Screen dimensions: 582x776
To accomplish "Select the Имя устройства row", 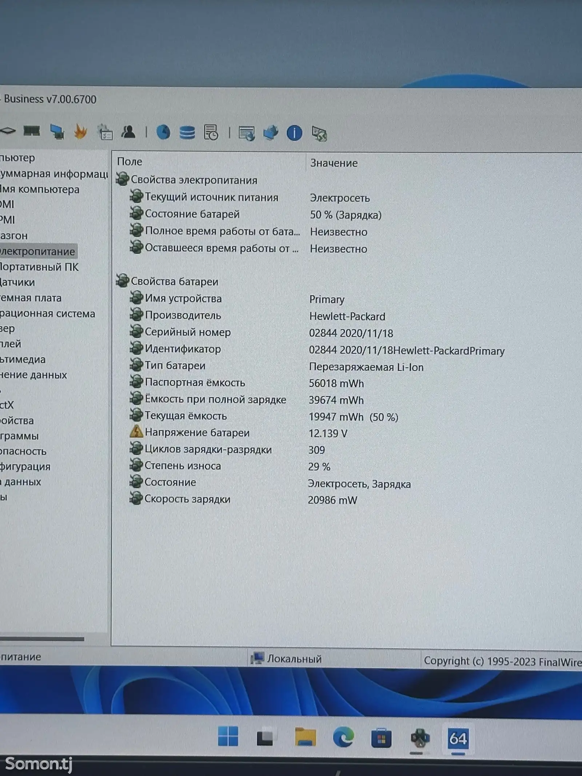I will pyautogui.click(x=237, y=299).
